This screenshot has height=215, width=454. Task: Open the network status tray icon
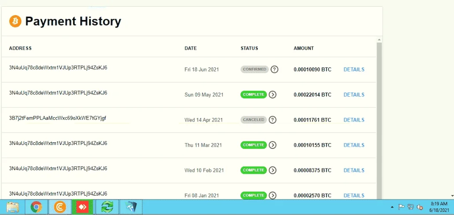(410, 207)
